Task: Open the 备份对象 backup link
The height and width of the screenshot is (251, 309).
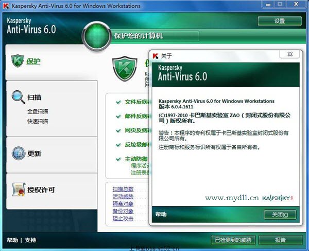Action: pyautogui.click(x=123, y=211)
